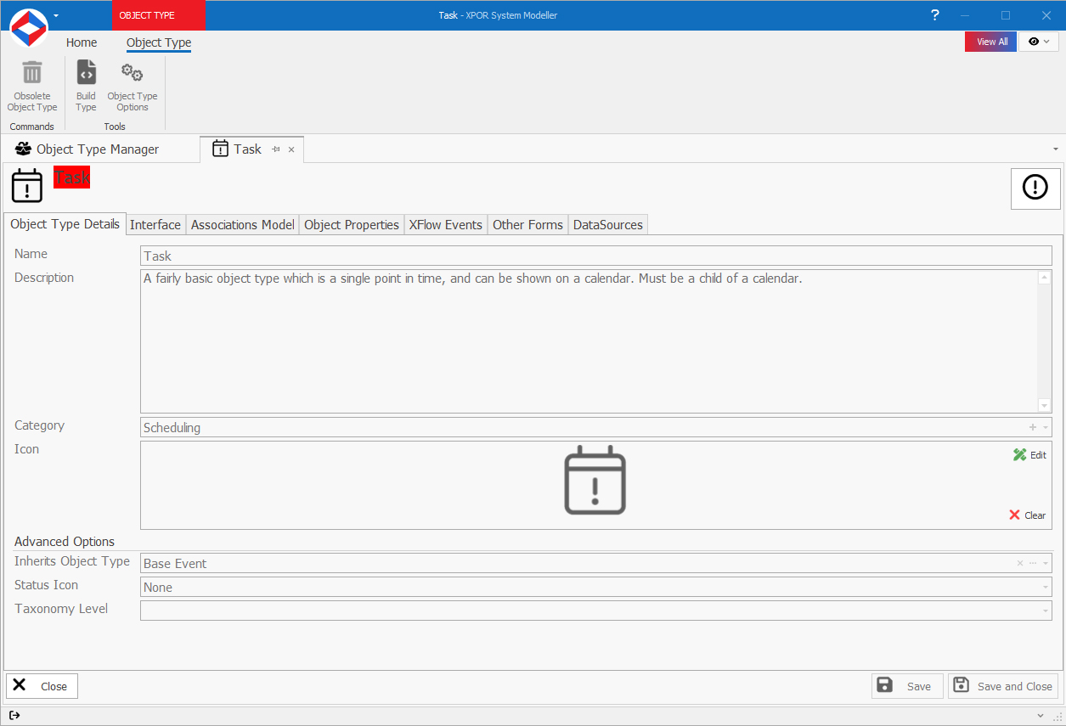Click Save and Close
Viewport: 1066px width, 726px height.
(1003, 685)
